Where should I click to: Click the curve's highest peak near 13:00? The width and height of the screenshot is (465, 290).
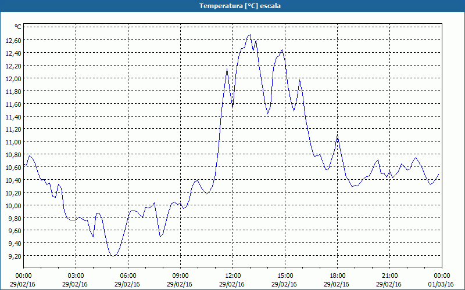click(x=250, y=35)
